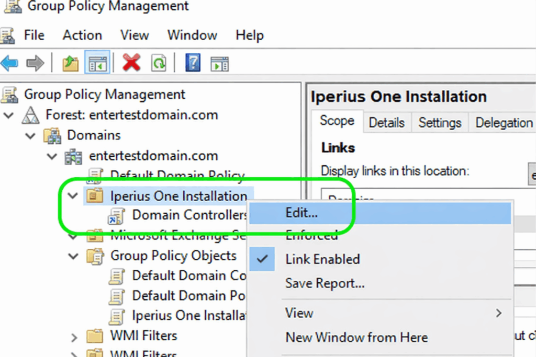Click the Forward arrow toolbar icon
Image resolution: width=536 pixels, height=357 pixels.
coord(35,63)
